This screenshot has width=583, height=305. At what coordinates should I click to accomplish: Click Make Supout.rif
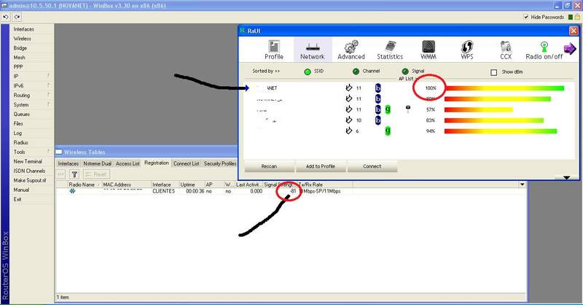tap(31, 180)
